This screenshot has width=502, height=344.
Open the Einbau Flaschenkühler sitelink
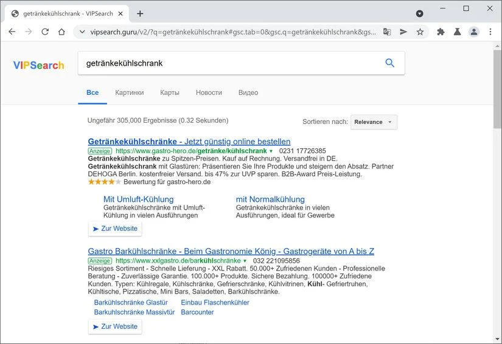tap(215, 303)
